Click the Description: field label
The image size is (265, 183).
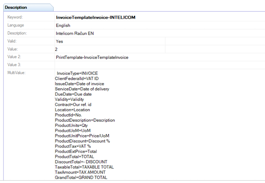pos(17,33)
